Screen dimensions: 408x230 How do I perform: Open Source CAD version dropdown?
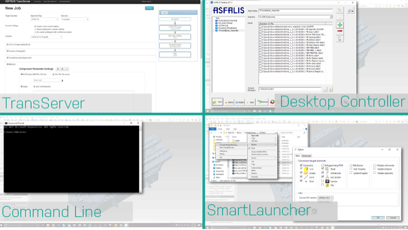(325, 198)
